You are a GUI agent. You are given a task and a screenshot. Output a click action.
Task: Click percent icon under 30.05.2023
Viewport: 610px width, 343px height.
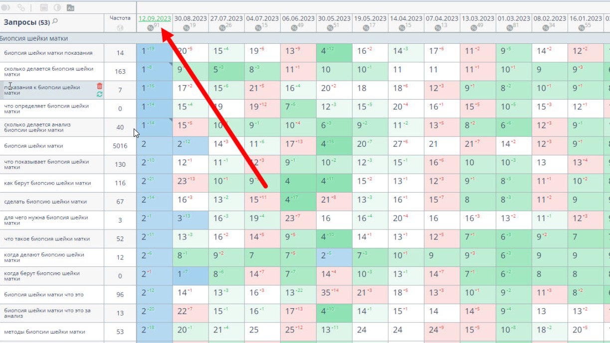[330, 28]
